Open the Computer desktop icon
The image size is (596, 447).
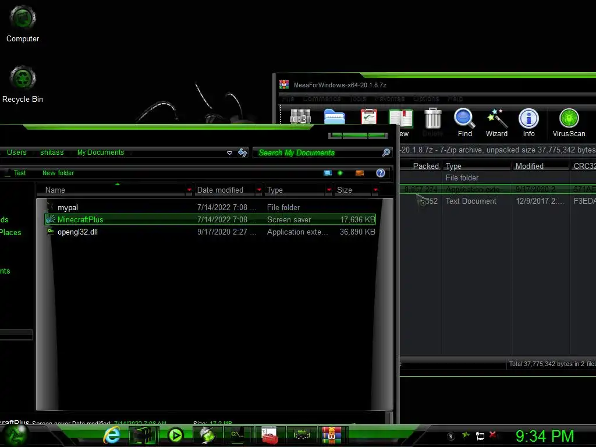23,23
